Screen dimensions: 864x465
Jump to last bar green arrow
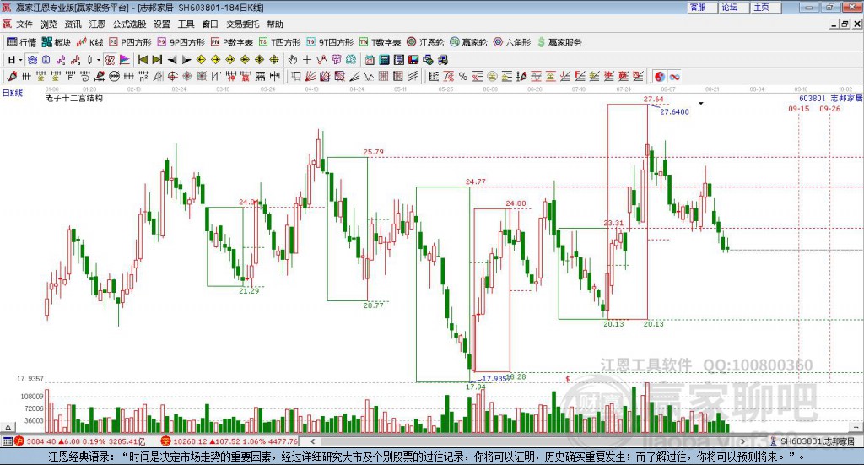click(157, 60)
